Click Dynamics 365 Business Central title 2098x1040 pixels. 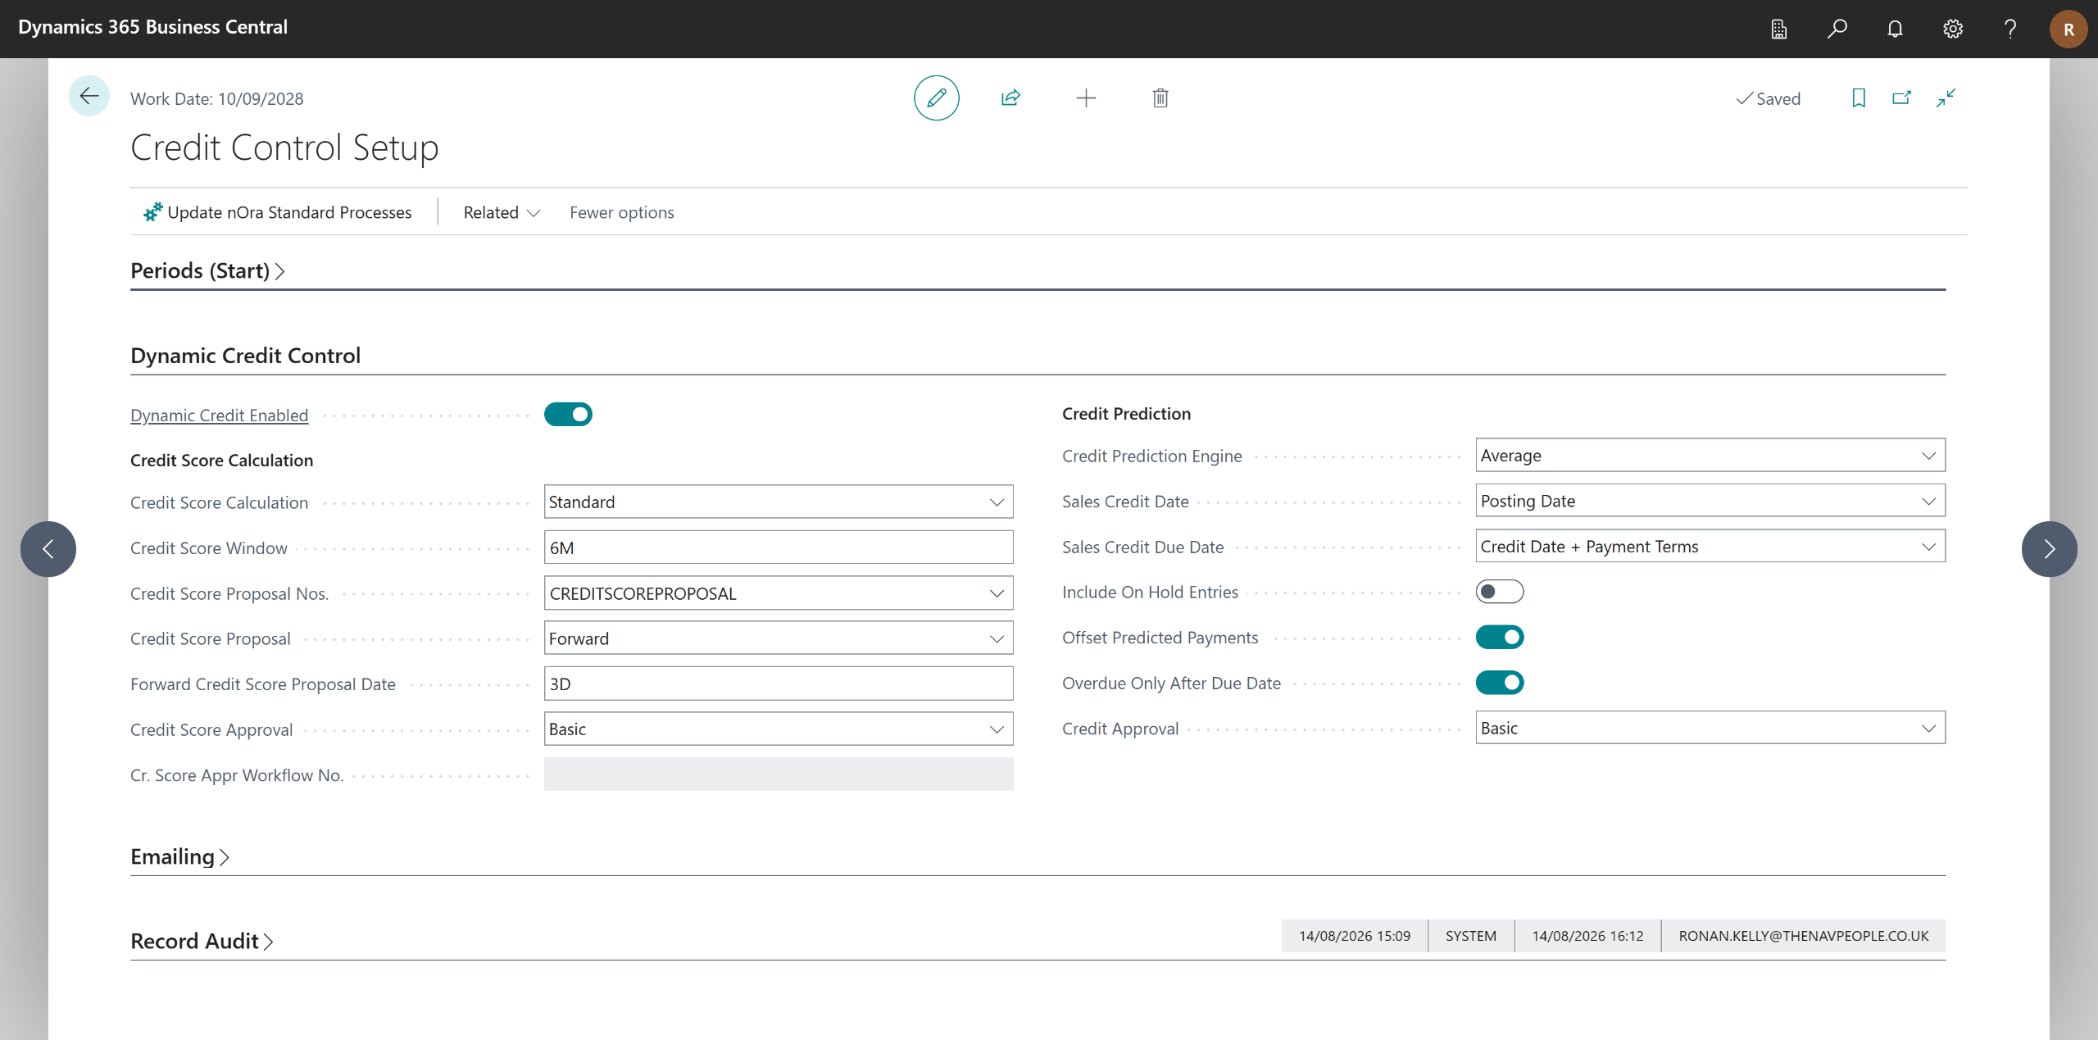[x=153, y=27]
